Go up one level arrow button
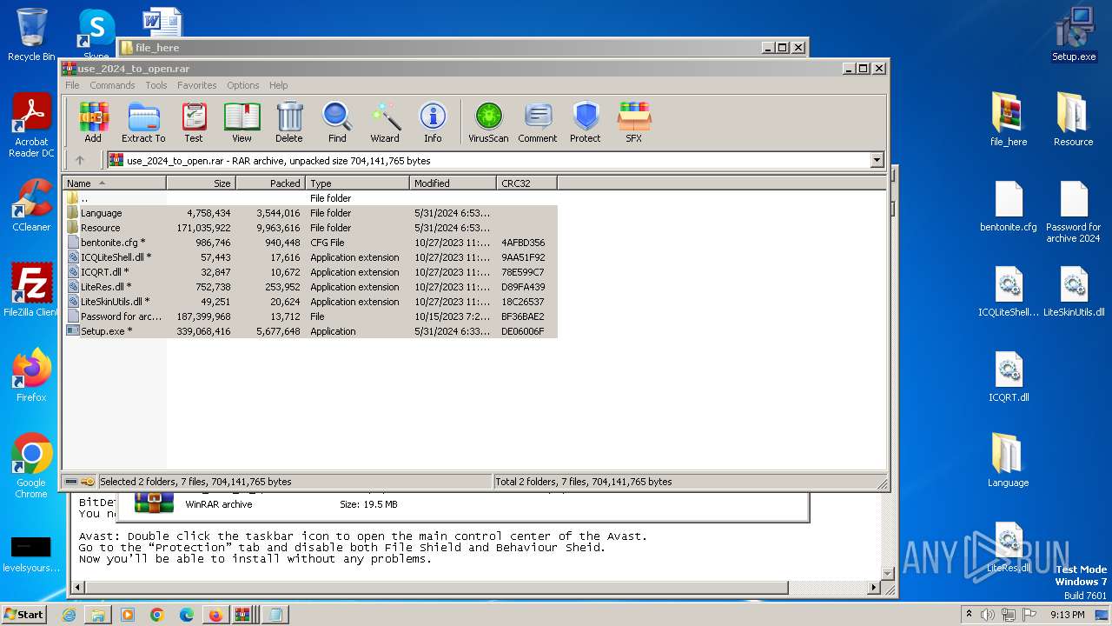Image resolution: width=1112 pixels, height=626 pixels. tap(80, 160)
